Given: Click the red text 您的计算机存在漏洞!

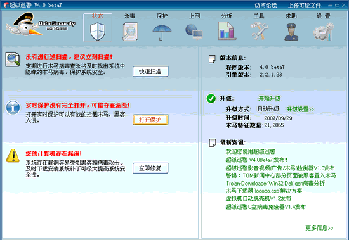Looking at the screenshot, I should [x=54, y=153].
